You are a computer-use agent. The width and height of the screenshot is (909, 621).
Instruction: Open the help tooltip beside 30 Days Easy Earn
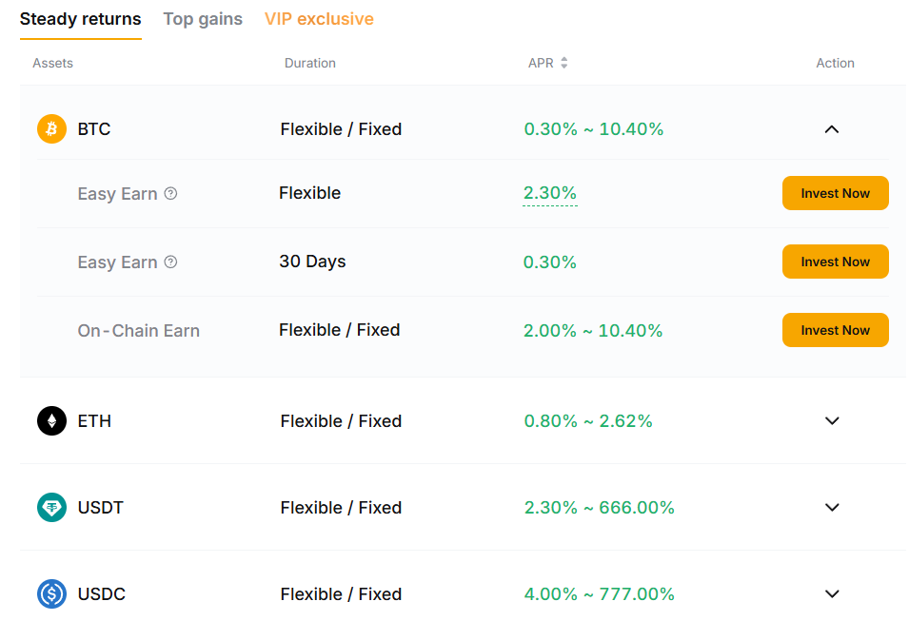(170, 262)
